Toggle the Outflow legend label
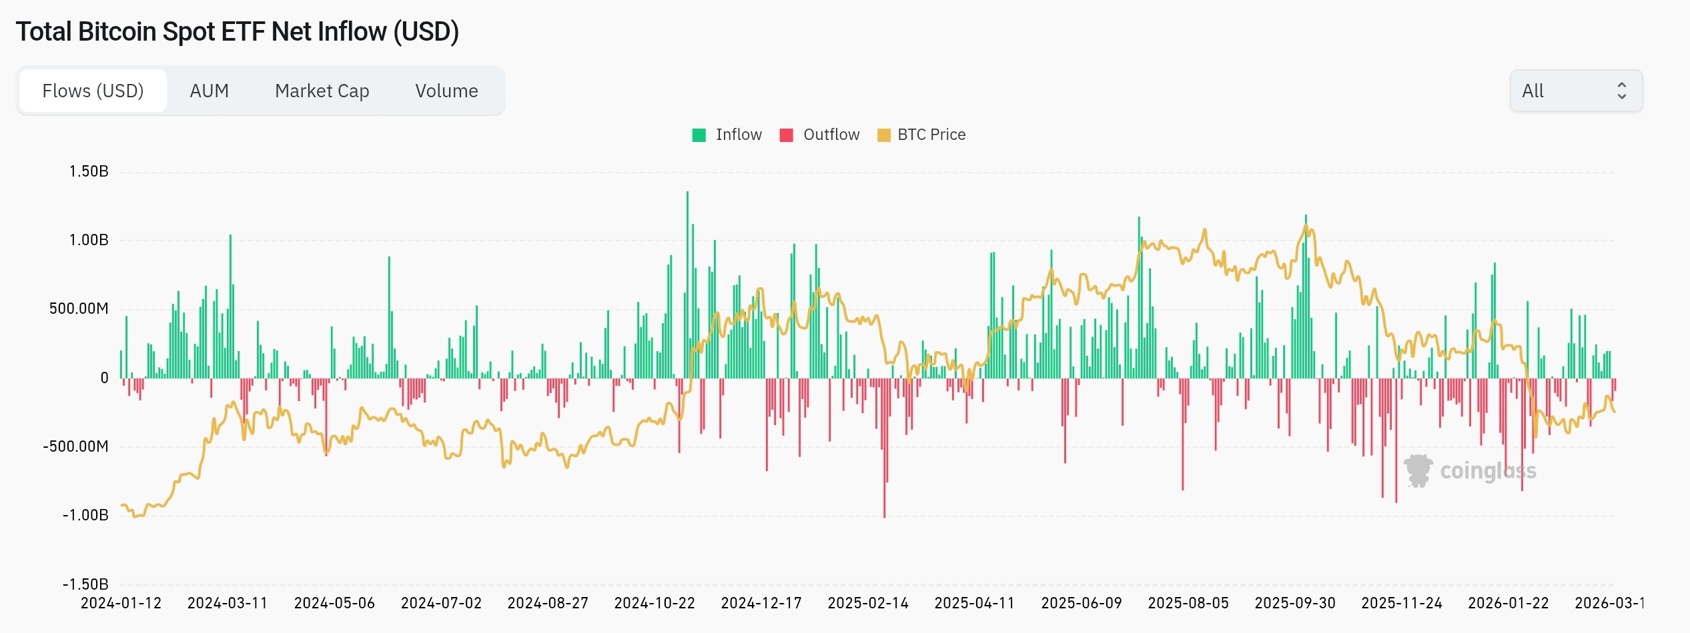The width and height of the screenshot is (1690, 633). pyautogui.click(x=831, y=135)
